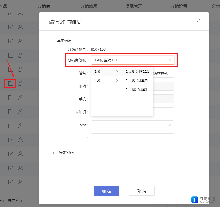Click remove-user icon level with 登录密码 heading
Viewport: 220px width, 207px height.
click(x=21, y=154)
